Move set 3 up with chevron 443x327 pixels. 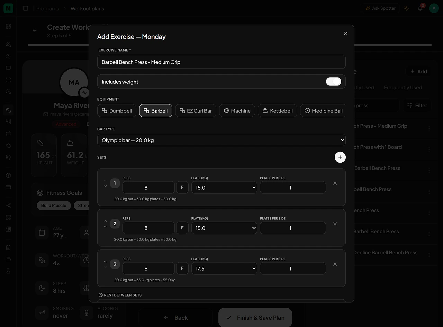(105, 261)
